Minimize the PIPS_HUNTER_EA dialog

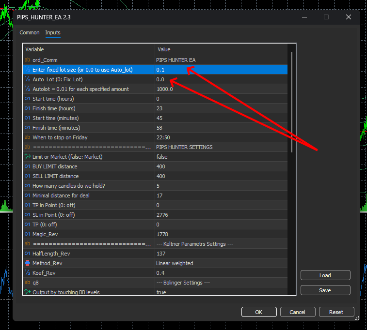[304, 17]
